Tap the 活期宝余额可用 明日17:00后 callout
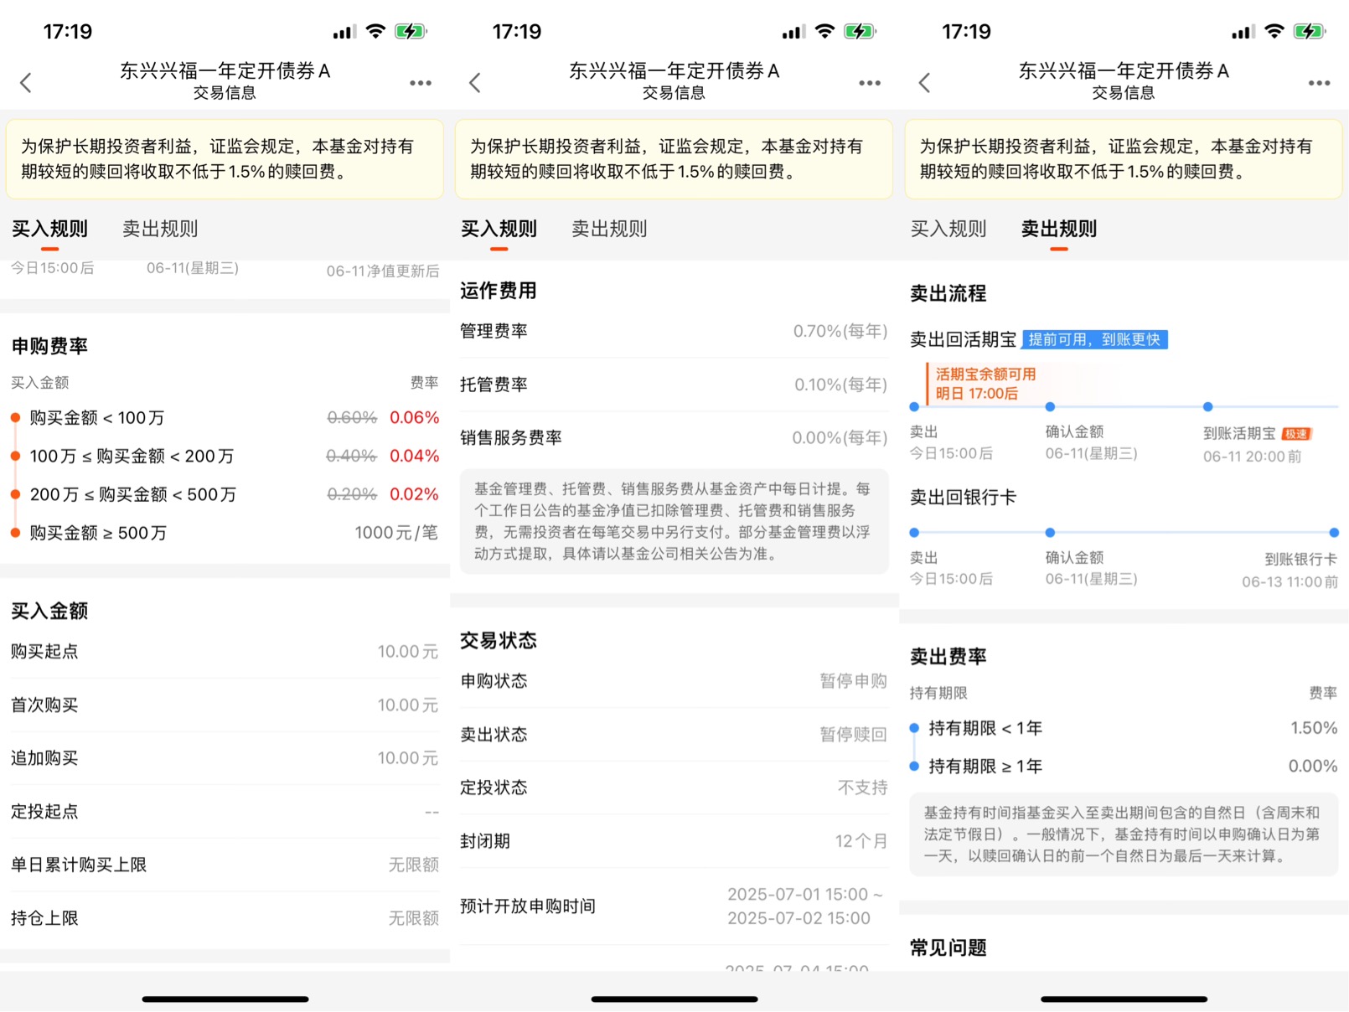1349x1012 pixels. [x=985, y=384]
